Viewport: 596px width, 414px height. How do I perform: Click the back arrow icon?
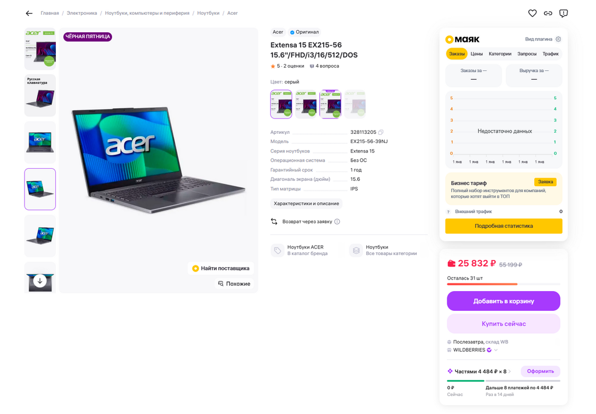tap(29, 13)
